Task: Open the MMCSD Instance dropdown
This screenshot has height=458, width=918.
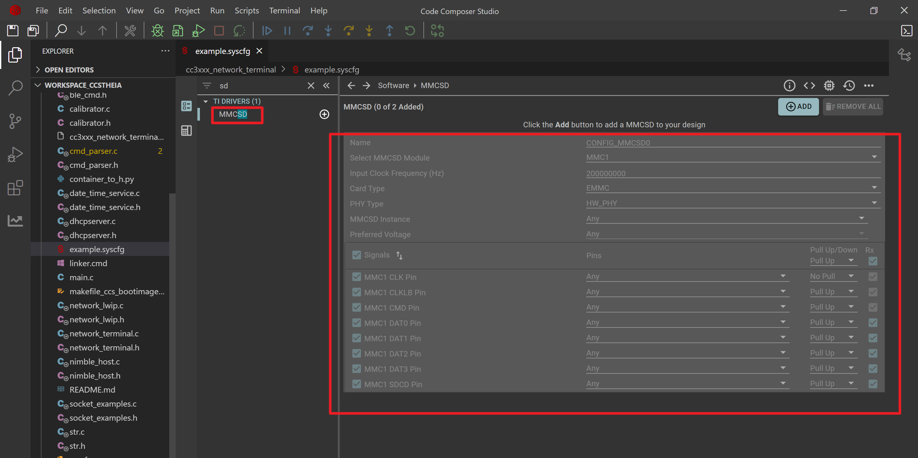Action: (x=727, y=218)
